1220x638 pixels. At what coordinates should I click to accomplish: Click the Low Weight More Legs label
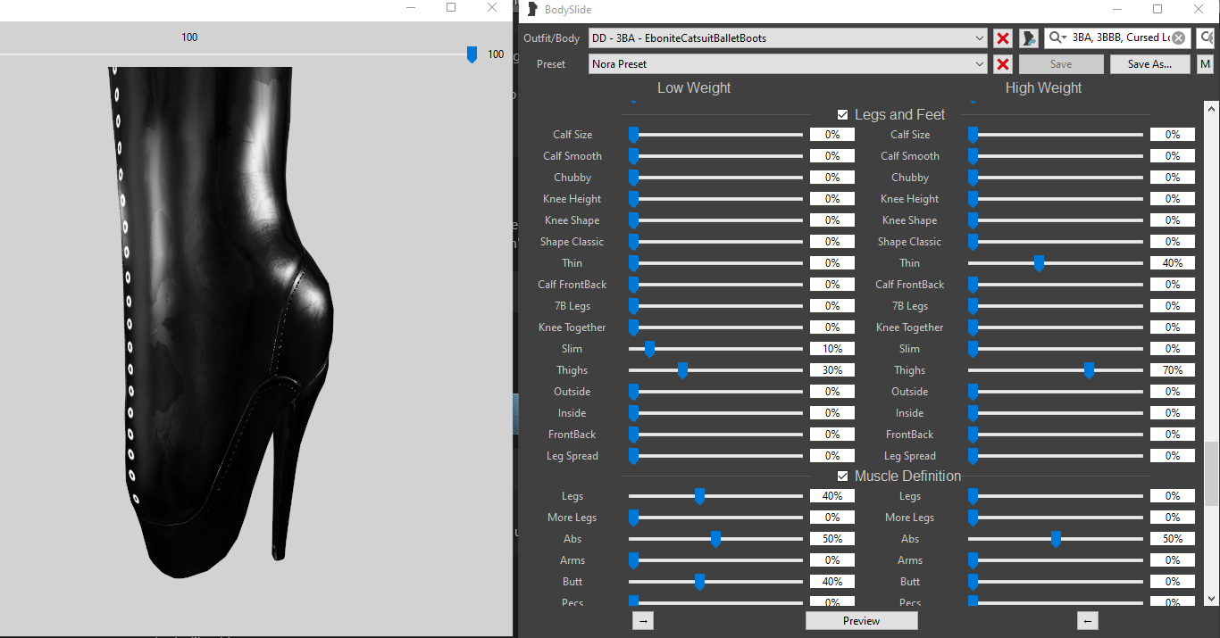pyautogui.click(x=572, y=518)
